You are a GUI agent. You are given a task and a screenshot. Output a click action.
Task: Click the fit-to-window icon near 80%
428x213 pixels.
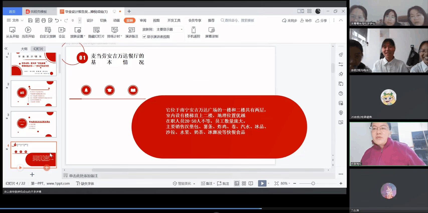(277, 183)
